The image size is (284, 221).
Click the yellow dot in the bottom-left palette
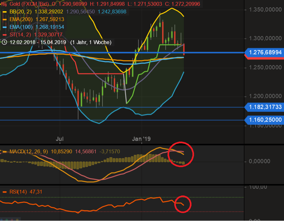18,220
